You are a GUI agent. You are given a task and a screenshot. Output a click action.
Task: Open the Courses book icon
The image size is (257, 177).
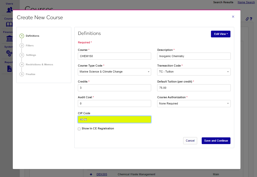click(9, 24)
